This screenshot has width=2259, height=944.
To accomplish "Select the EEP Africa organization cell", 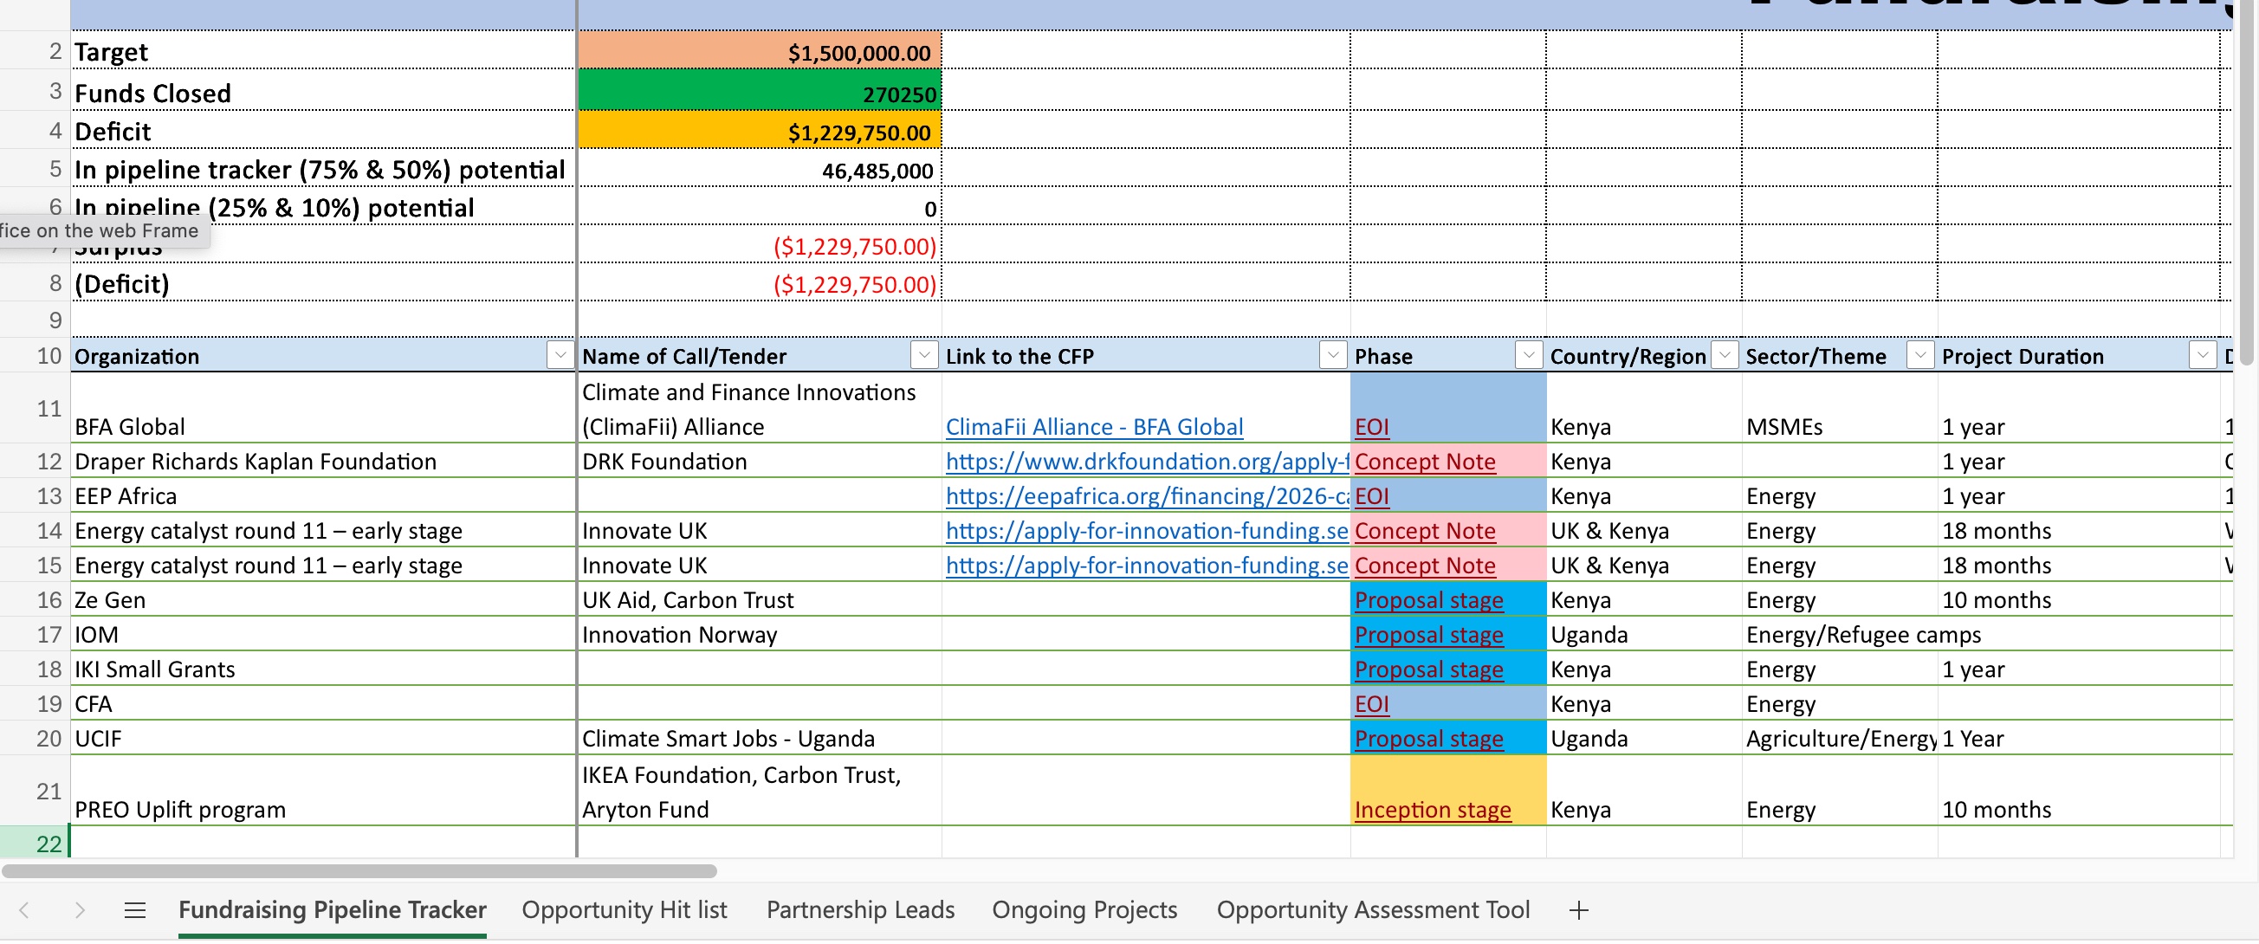I will [323, 497].
